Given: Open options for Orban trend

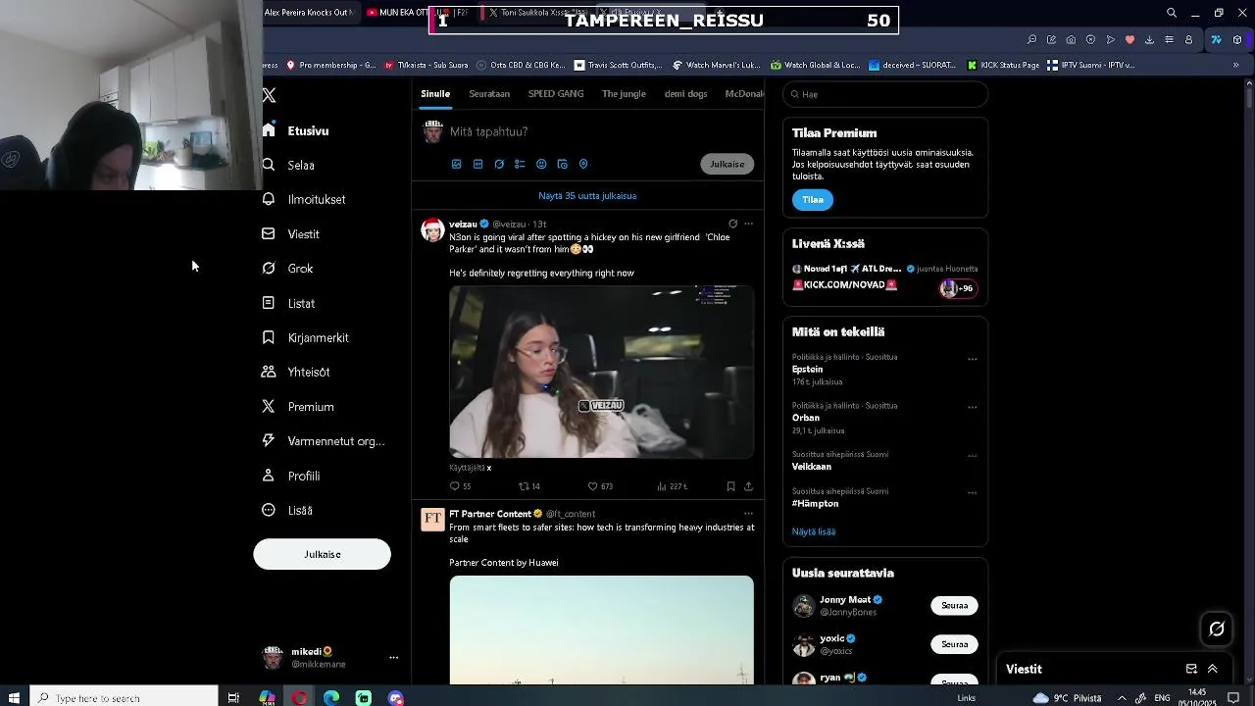Looking at the screenshot, I should coord(972,407).
